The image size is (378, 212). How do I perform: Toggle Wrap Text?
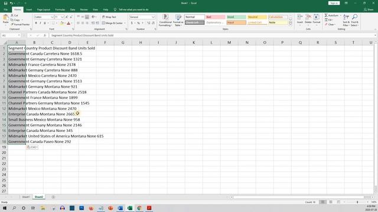coord(109,17)
